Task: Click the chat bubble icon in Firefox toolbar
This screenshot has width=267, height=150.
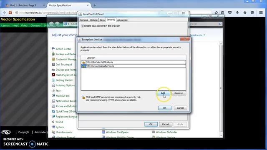Action: pos(252,12)
